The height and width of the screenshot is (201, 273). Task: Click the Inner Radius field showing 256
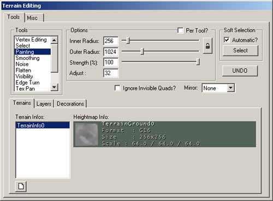(x=111, y=41)
